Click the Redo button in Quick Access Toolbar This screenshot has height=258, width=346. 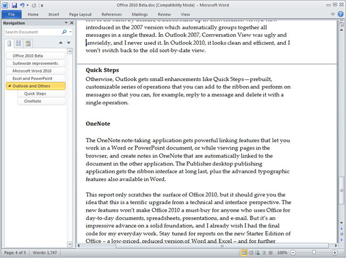point(34,5)
